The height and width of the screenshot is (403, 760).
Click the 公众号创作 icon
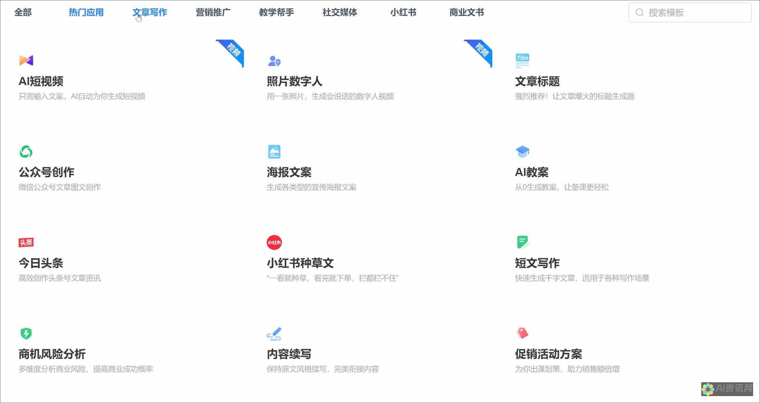[26, 151]
